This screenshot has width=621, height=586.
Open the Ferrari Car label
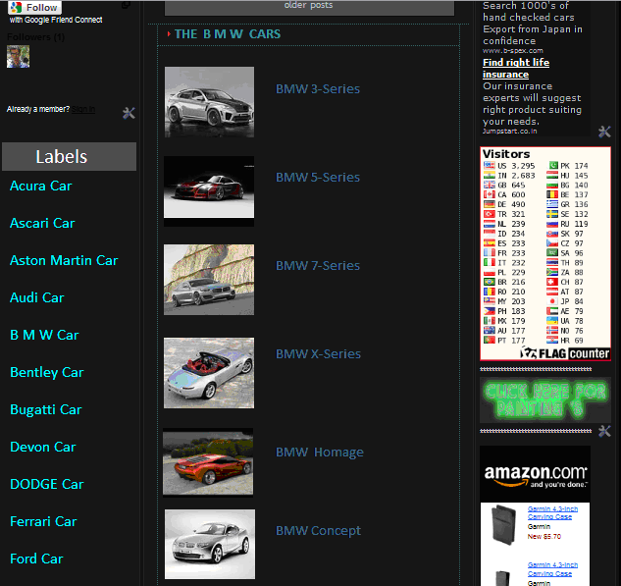[43, 521]
